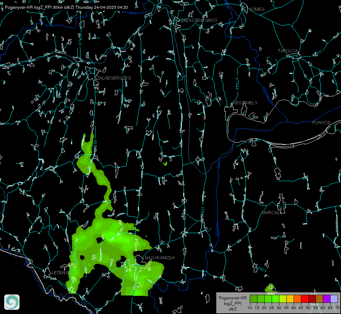This screenshot has height=314, width=341.
Task: Click road number 07343 label
Action: (237, 83)
